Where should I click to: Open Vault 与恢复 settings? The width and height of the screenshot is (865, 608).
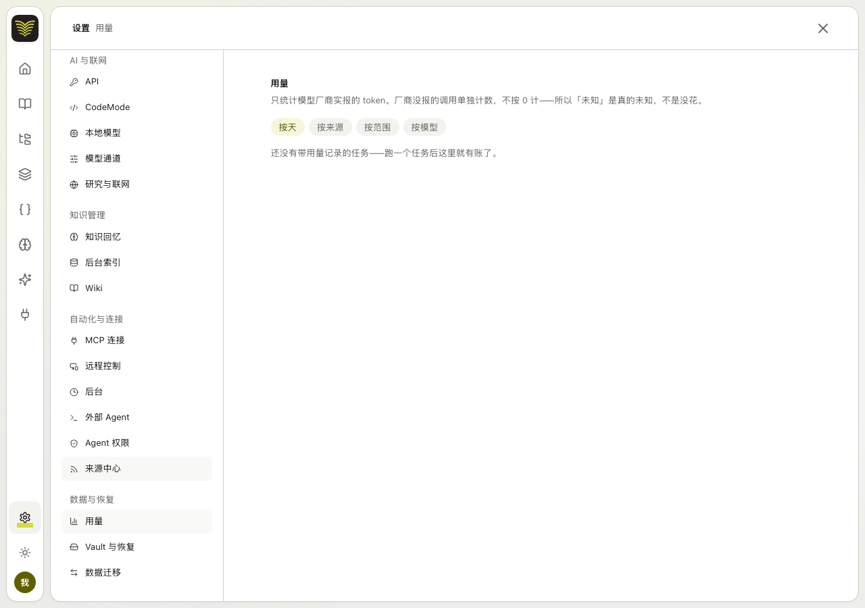point(137,547)
